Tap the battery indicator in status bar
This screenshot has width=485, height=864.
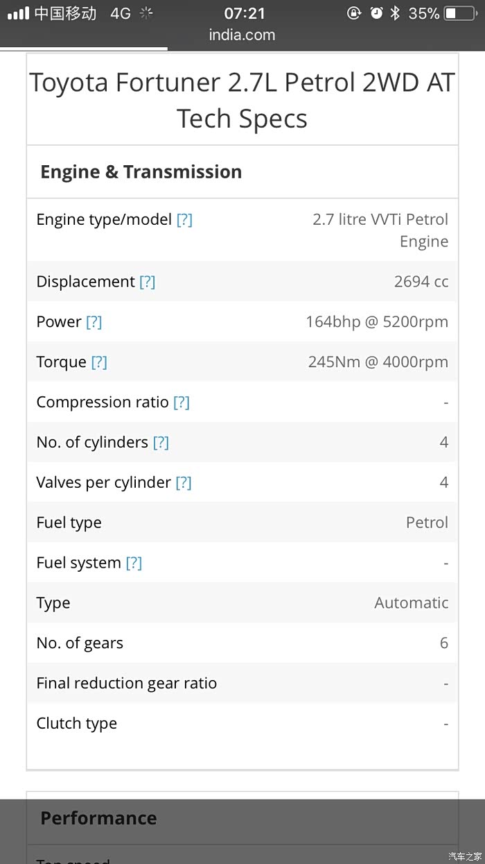click(459, 13)
